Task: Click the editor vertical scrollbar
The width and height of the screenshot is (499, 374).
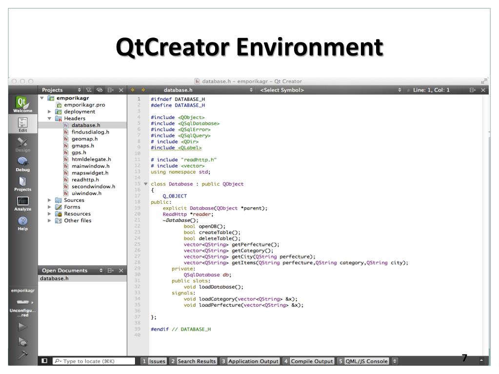Action: pyautogui.click(x=486, y=224)
